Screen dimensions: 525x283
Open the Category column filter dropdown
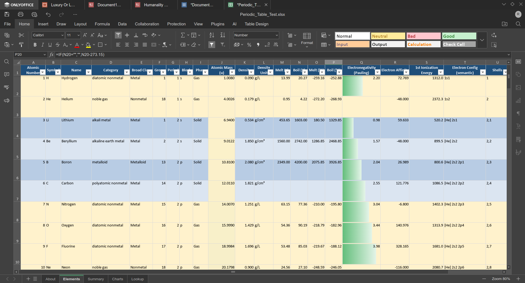[x=127, y=72]
